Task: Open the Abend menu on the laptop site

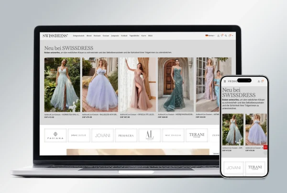Action: coord(89,36)
